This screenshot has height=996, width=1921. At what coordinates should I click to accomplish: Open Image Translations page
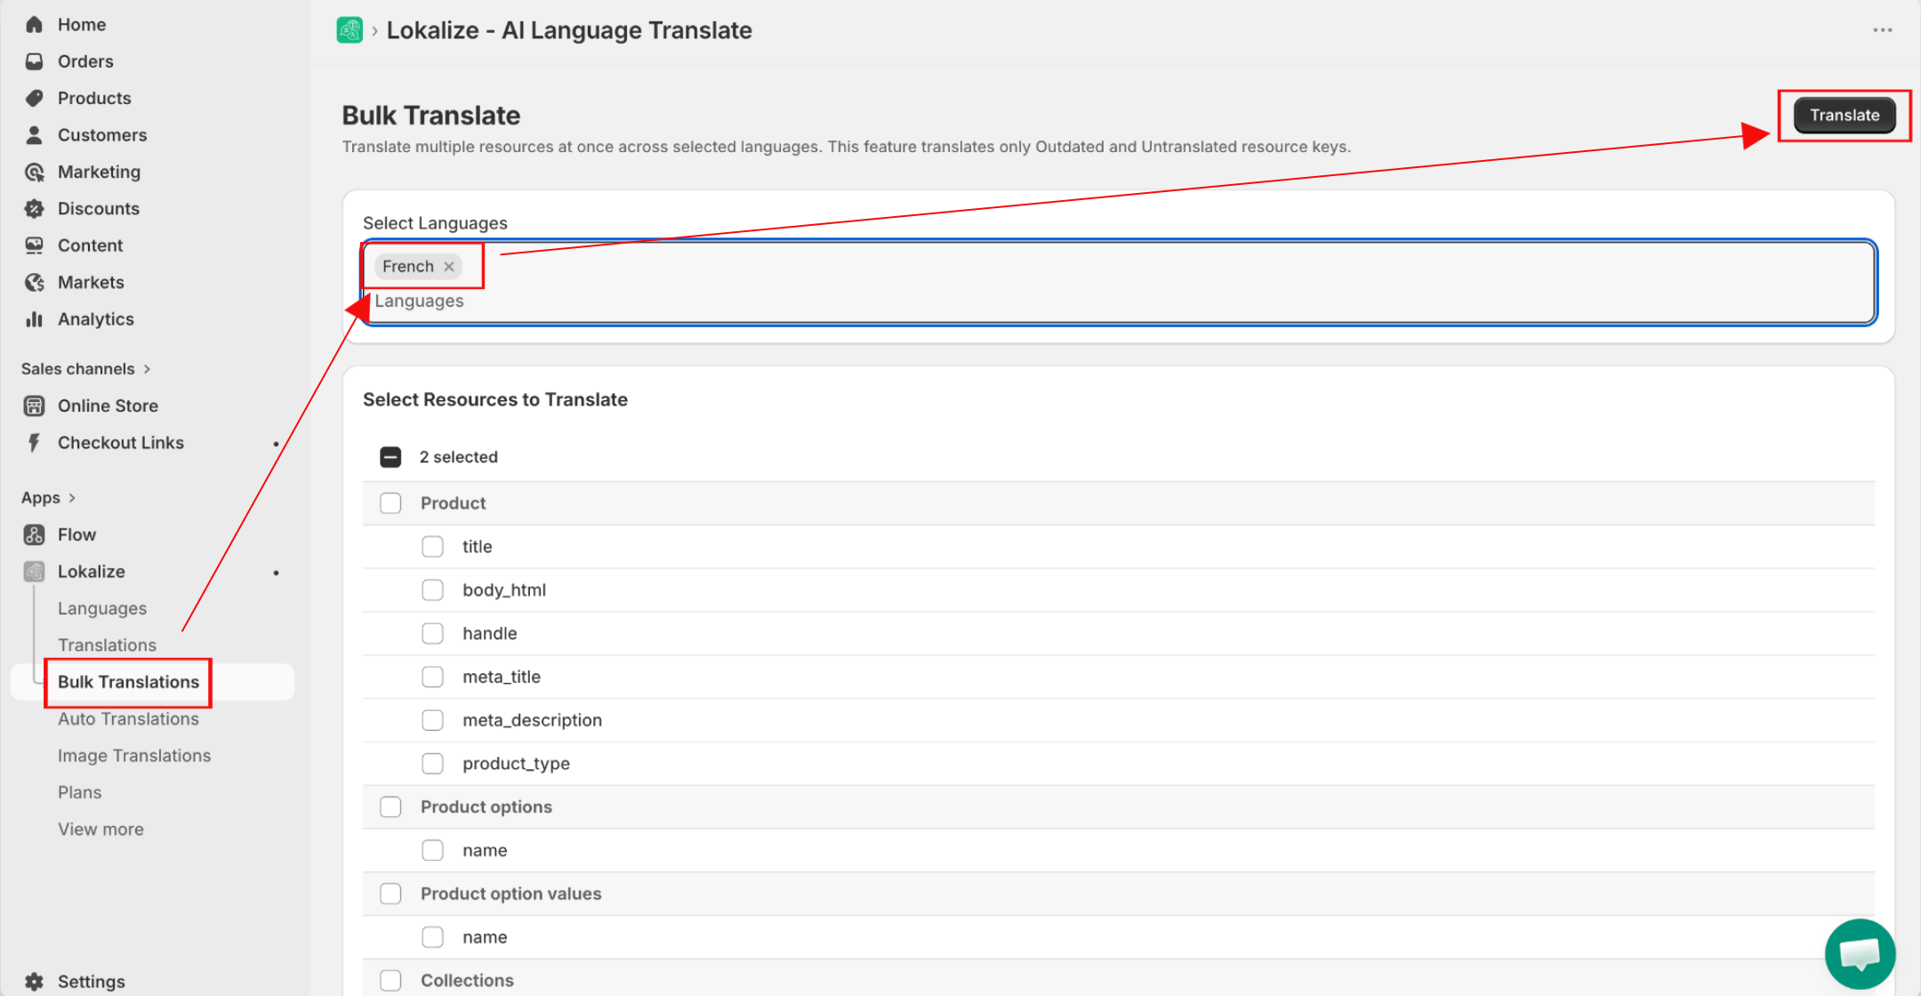(x=134, y=756)
